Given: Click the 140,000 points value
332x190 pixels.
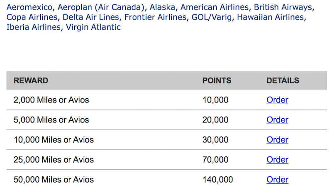Looking at the screenshot, I should (x=217, y=179).
